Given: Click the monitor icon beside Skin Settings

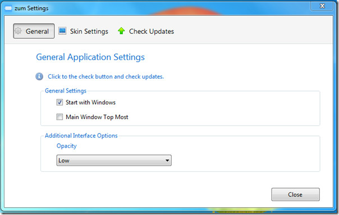Looking at the screenshot, I should 62,31.
